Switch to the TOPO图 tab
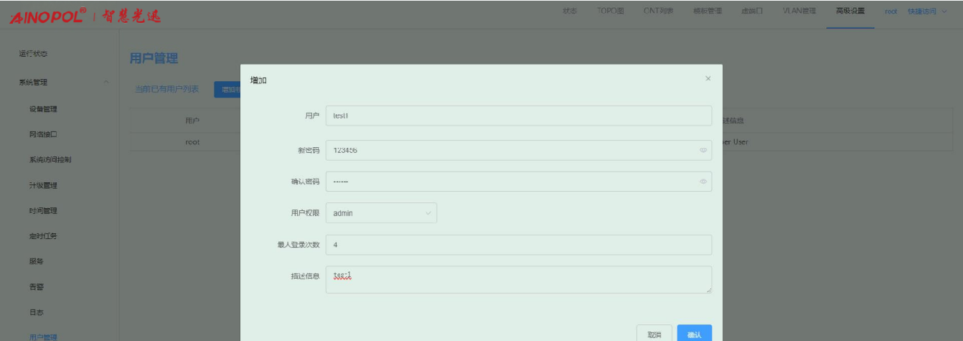 coord(611,11)
